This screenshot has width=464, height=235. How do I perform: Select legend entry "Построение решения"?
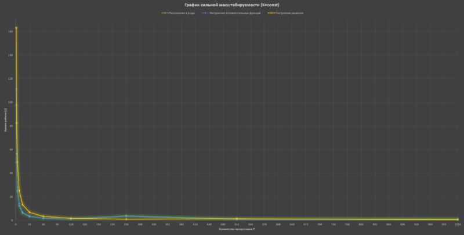click(289, 13)
